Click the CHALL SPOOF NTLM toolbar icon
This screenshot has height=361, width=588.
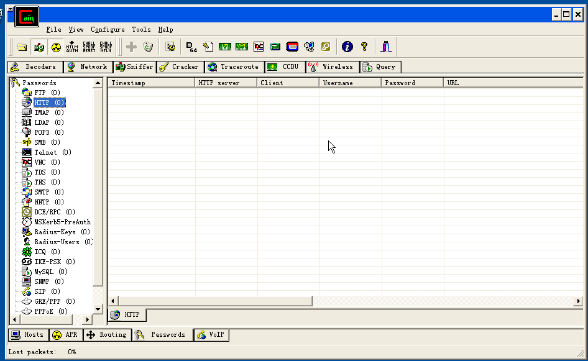click(x=106, y=47)
